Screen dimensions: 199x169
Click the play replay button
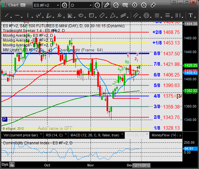(x=134, y=5)
